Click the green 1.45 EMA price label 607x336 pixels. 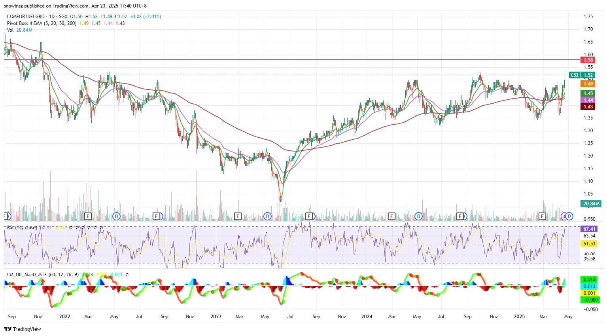pos(588,93)
